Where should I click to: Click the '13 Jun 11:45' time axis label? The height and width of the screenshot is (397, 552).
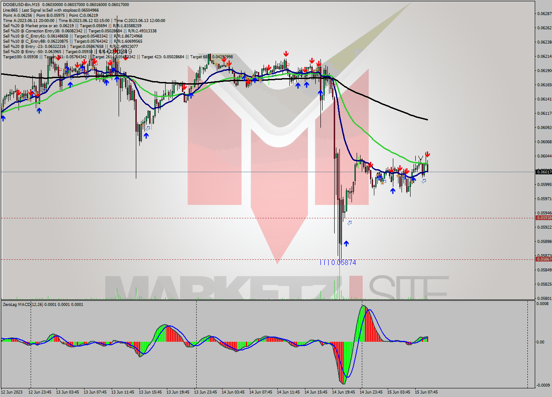click(123, 392)
